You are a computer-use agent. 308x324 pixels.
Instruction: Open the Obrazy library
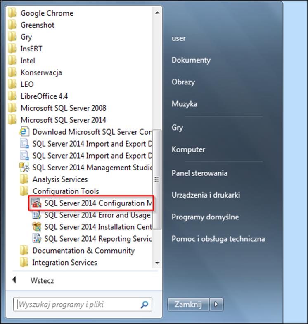[183, 82]
